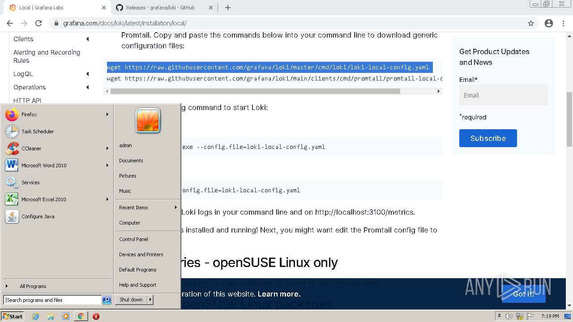Click the volume icon in the system tray
Image resolution: width=573 pixels, height=322 pixels.
click(x=509, y=316)
